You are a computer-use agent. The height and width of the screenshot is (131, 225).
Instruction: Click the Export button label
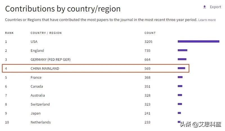(x=215, y=7)
